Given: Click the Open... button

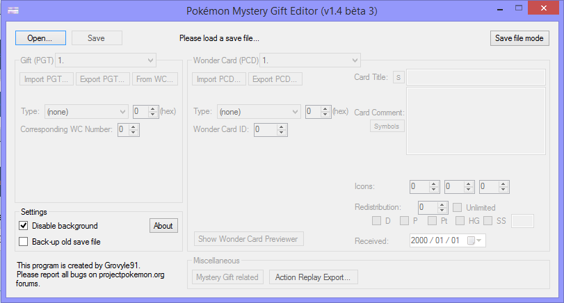Looking at the screenshot, I should pos(40,38).
